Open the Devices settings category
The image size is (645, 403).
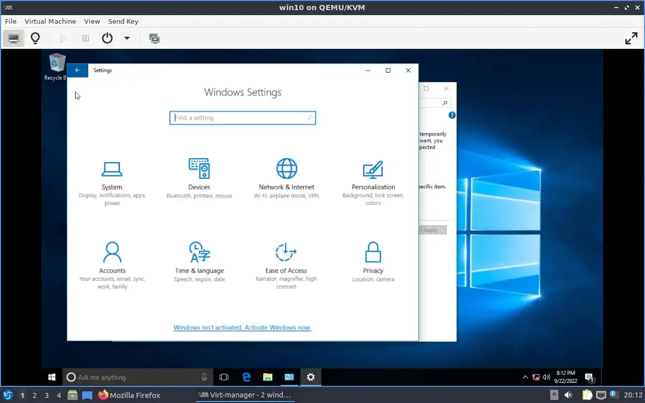[x=199, y=179]
